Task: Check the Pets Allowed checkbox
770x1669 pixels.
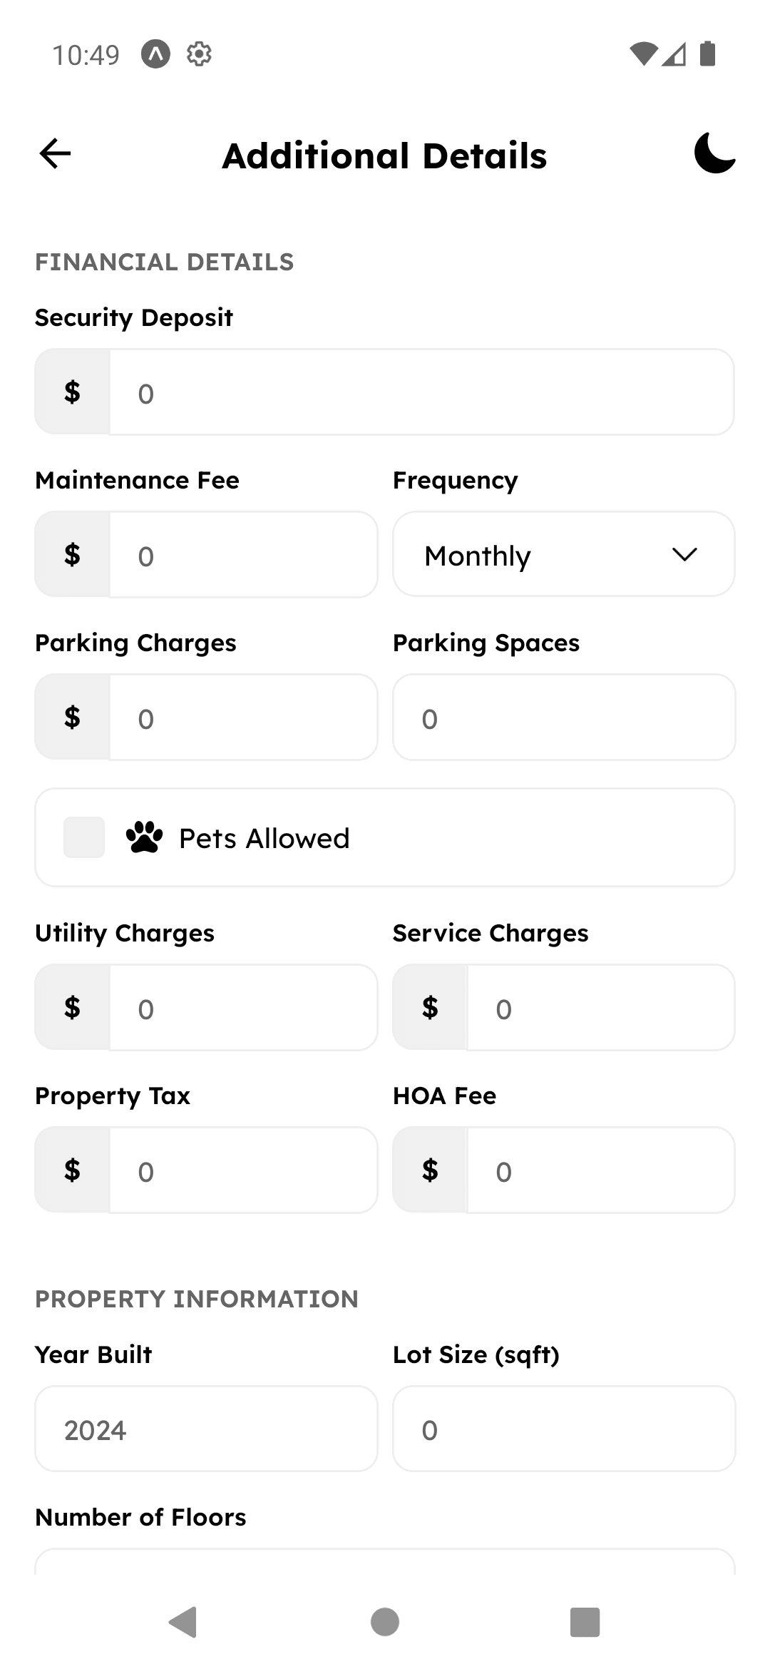Action: [x=84, y=837]
